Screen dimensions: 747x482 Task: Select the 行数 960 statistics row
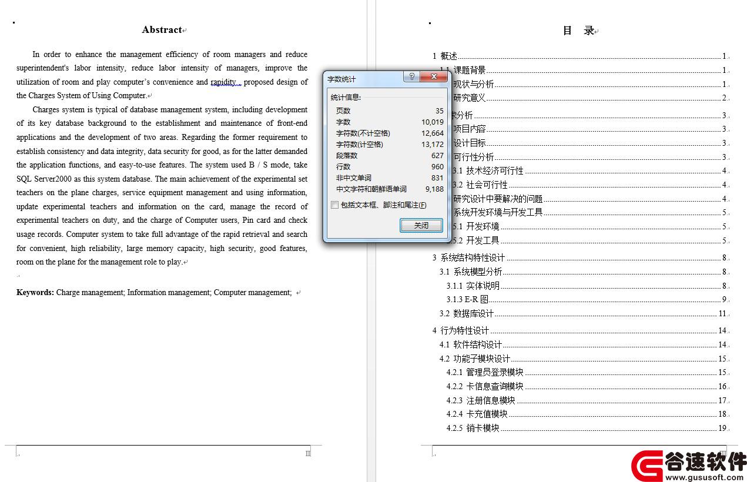390,166
